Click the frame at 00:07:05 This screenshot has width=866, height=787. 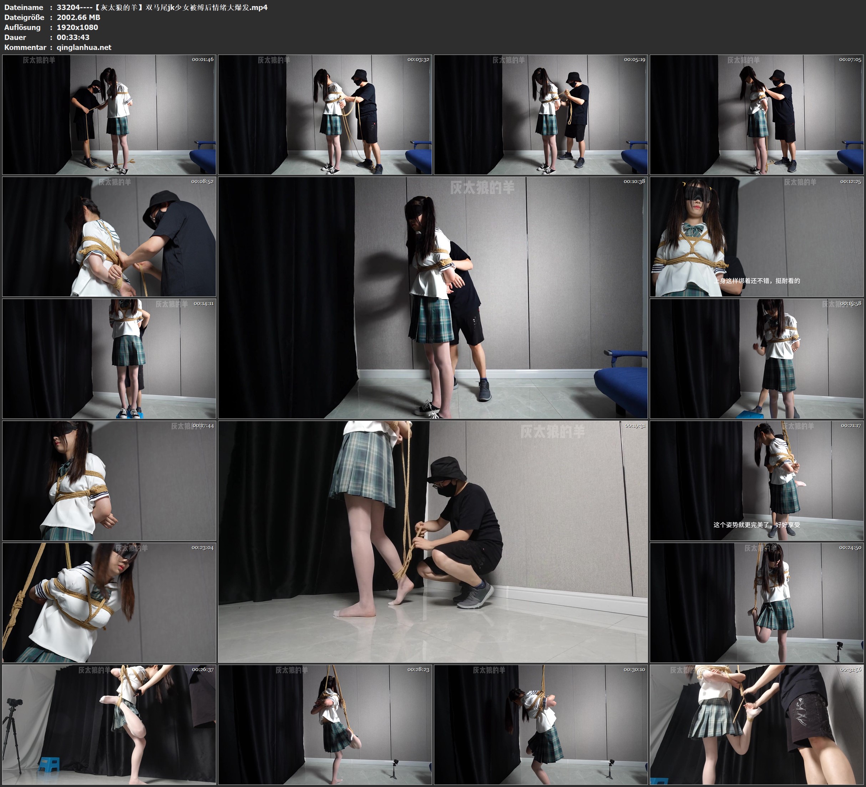[756, 114]
